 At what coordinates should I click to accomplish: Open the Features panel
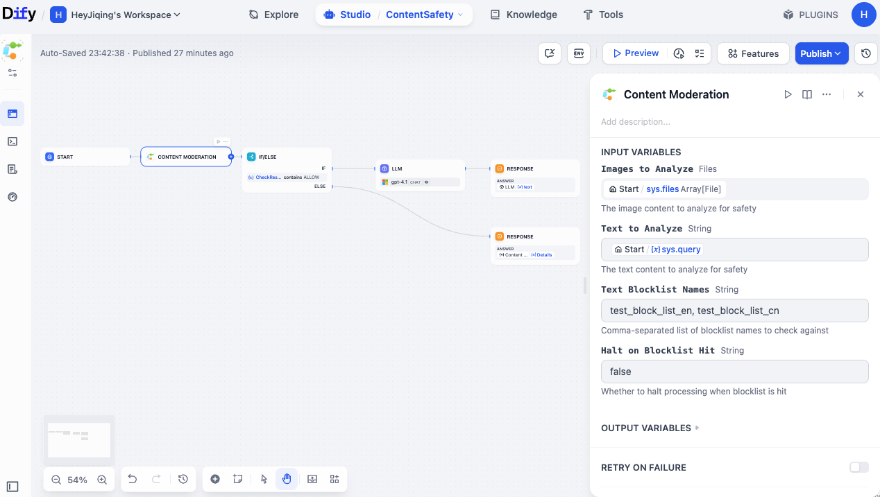[752, 53]
